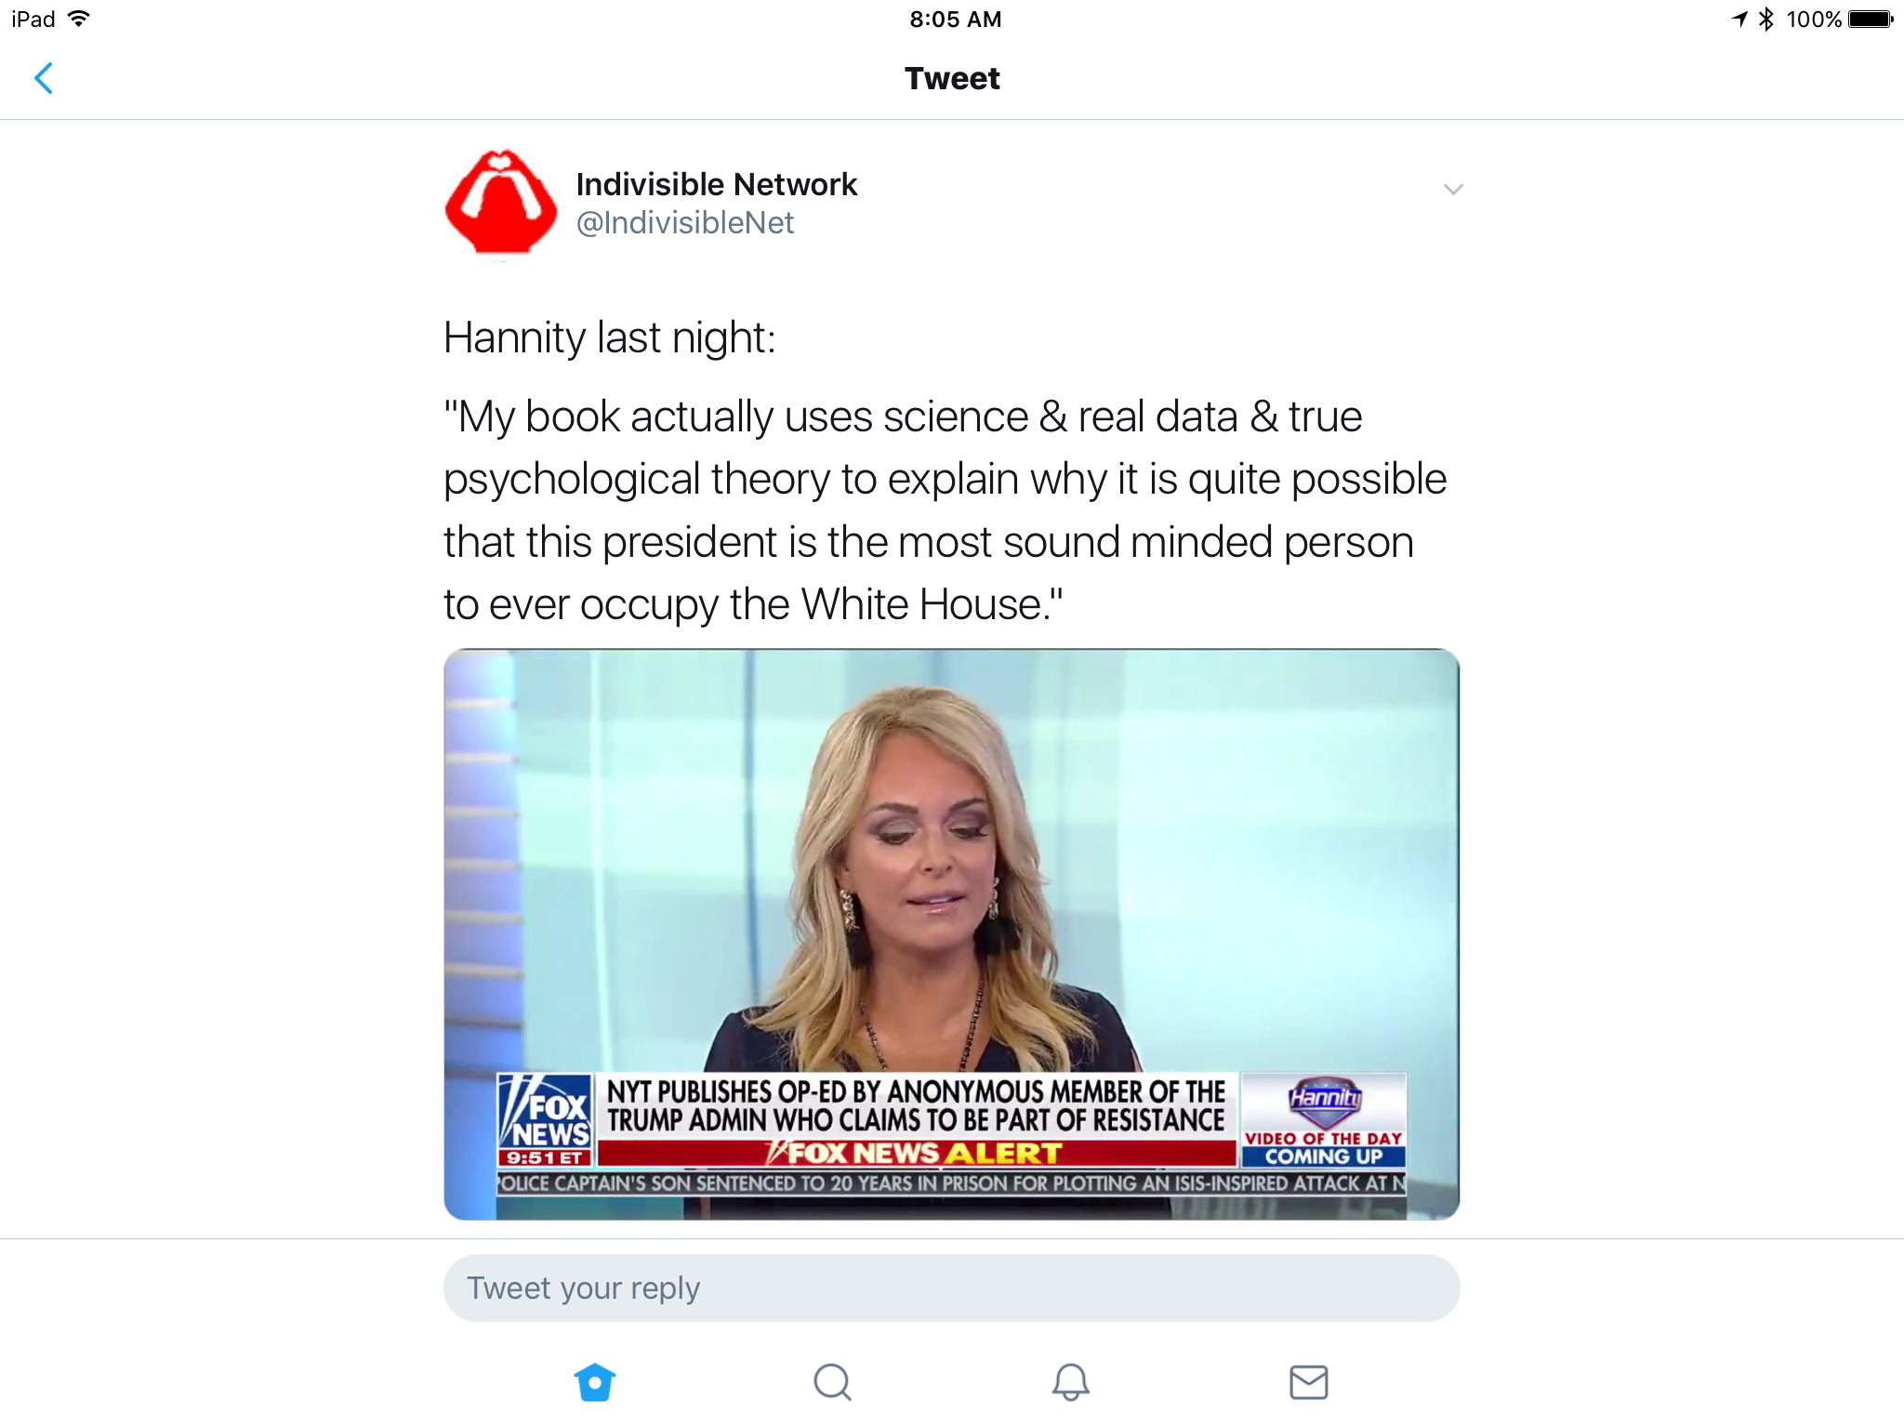Tap the Wi-Fi status icon
The height and width of the screenshot is (1428, 1904).
point(80,19)
